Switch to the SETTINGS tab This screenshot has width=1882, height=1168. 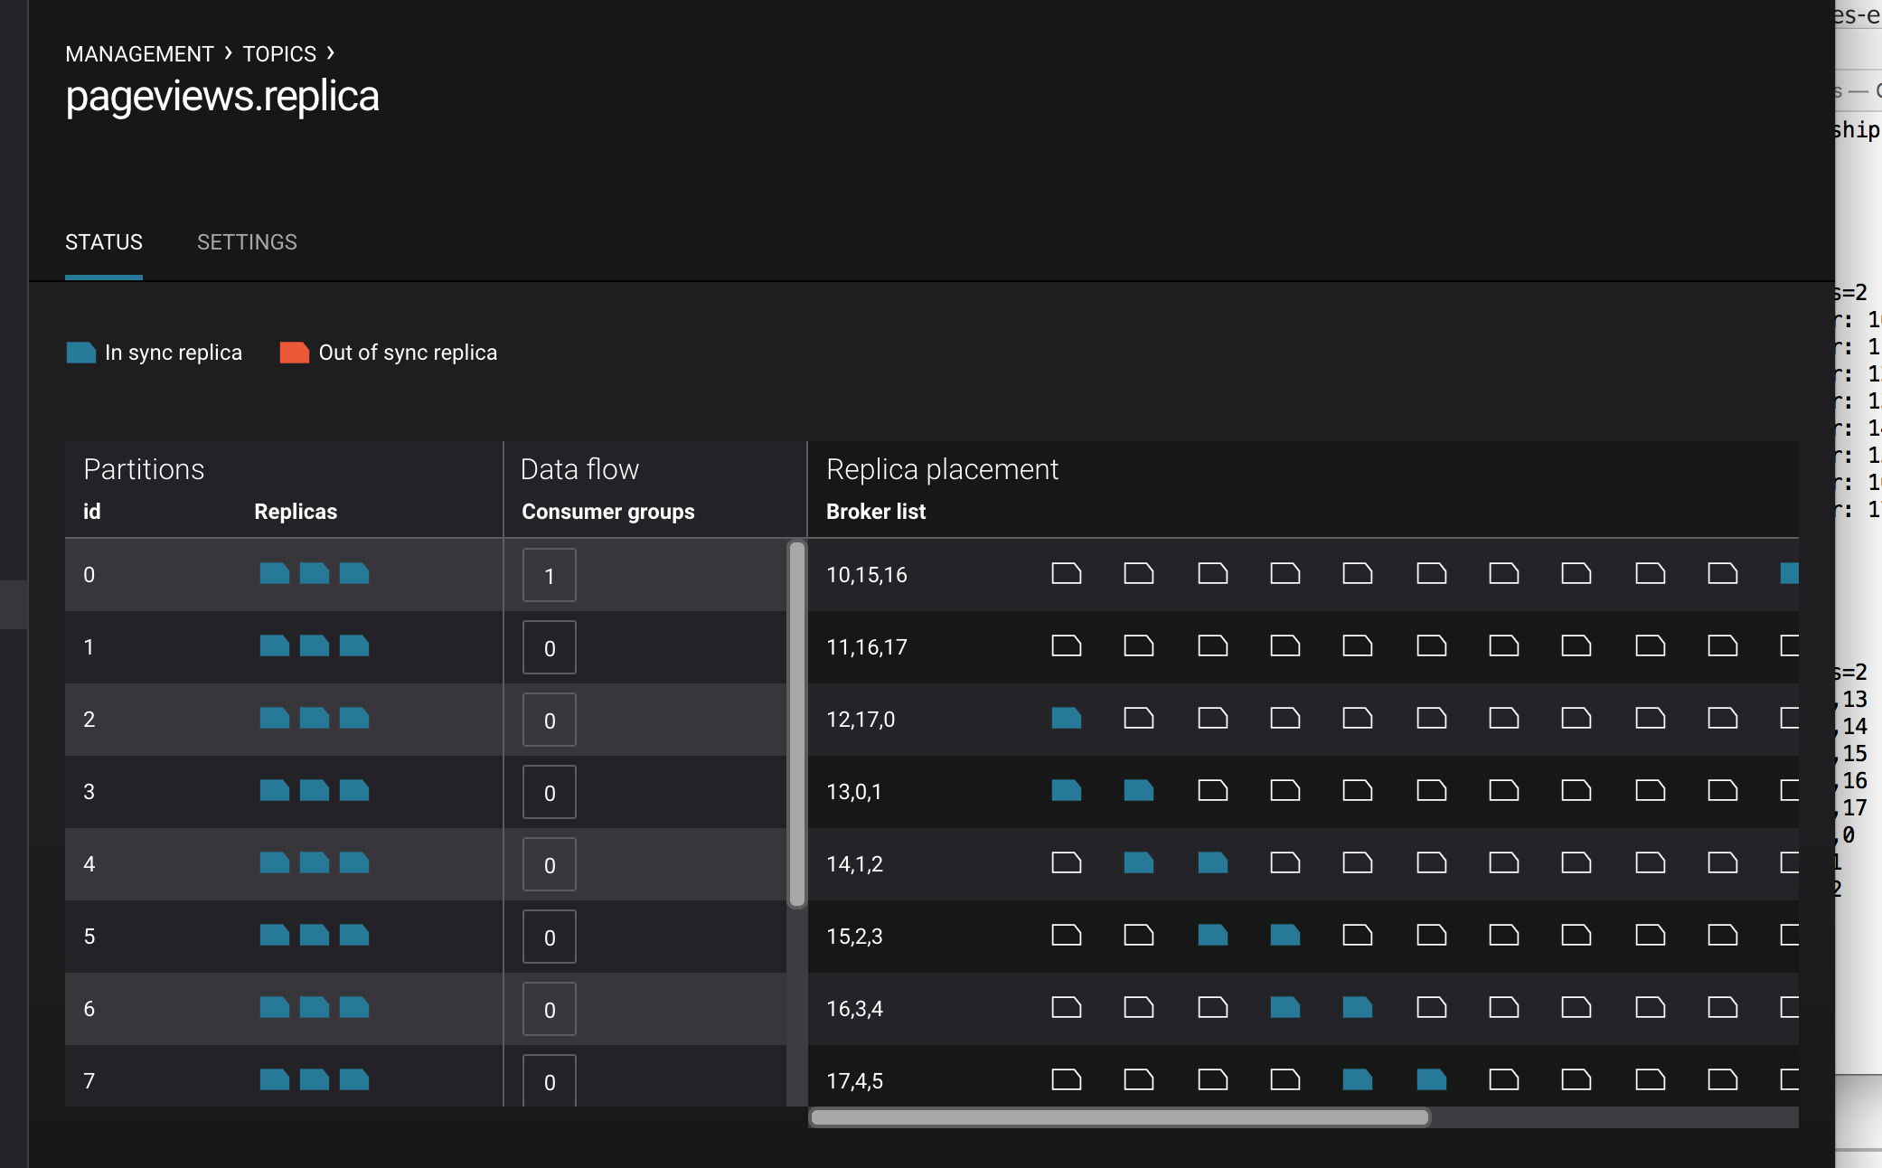(x=247, y=242)
